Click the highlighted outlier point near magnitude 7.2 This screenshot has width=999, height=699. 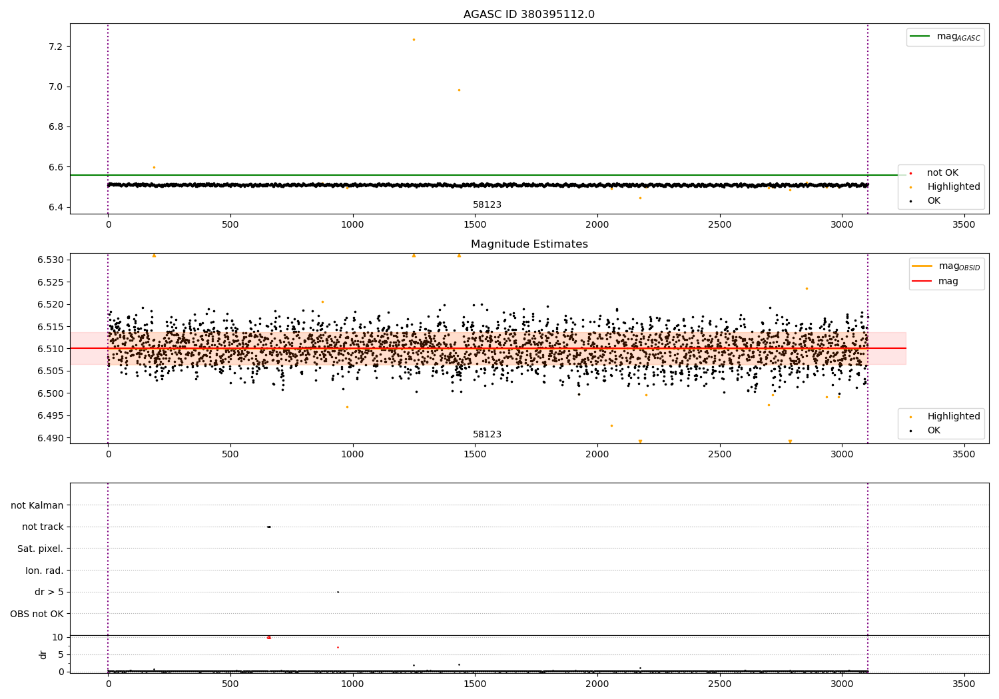pyautogui.click(x=414, y=39)
